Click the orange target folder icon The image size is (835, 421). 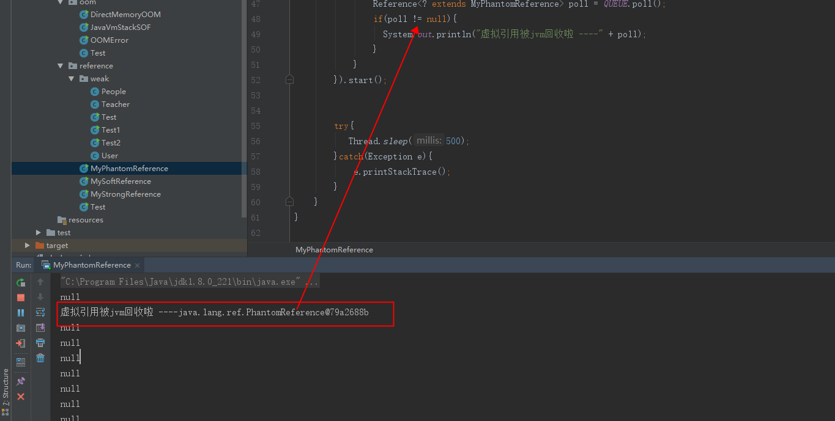tap(40, 246)
